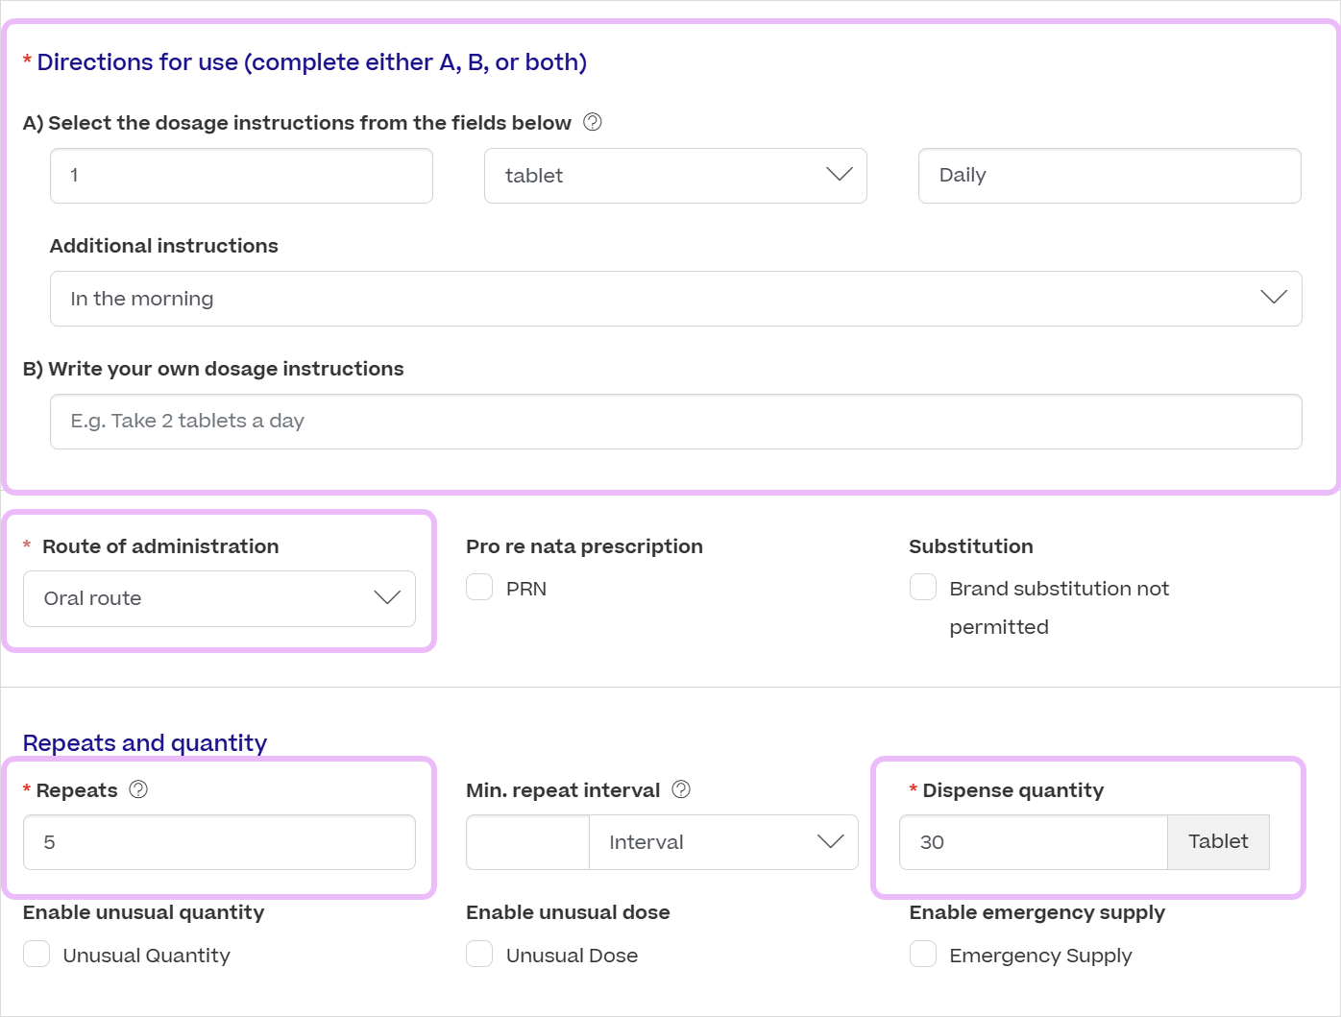The height and width of the screenshot is (1017, 1341).
Task: Enable Brand substitution not permitted checkbox
Action: coord(922,587)
